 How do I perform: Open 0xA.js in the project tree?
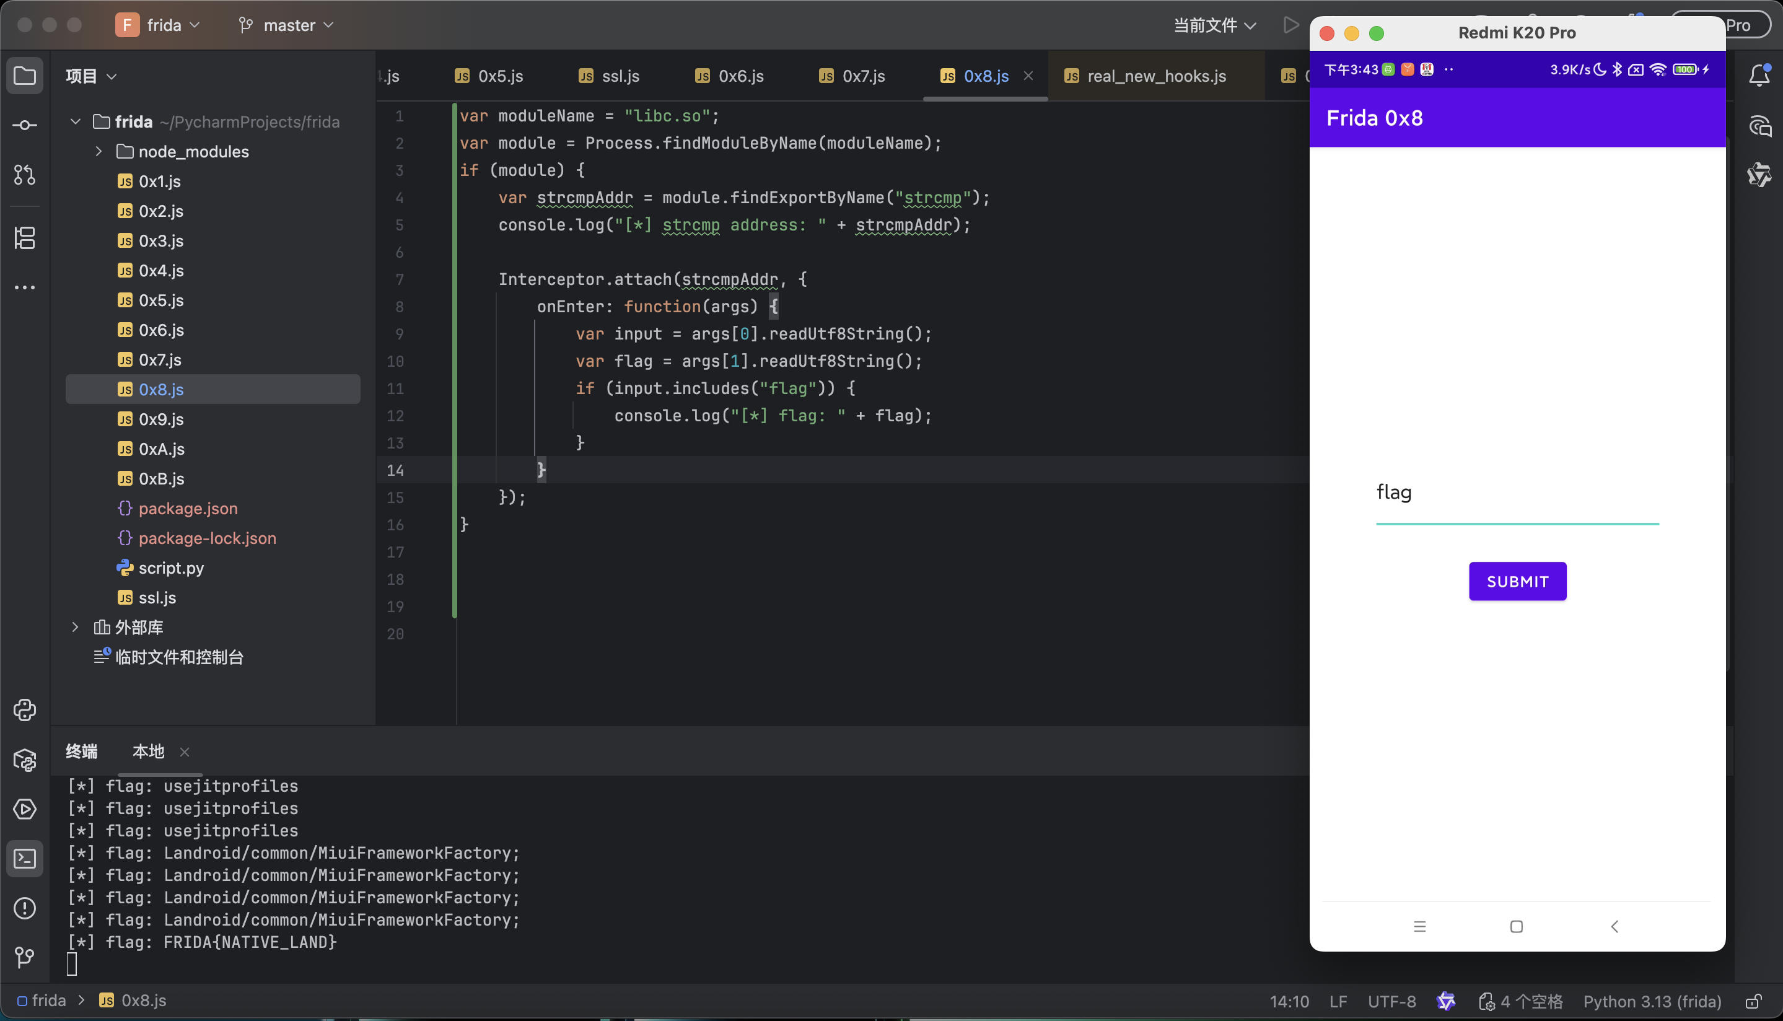[x=161, y=449]
